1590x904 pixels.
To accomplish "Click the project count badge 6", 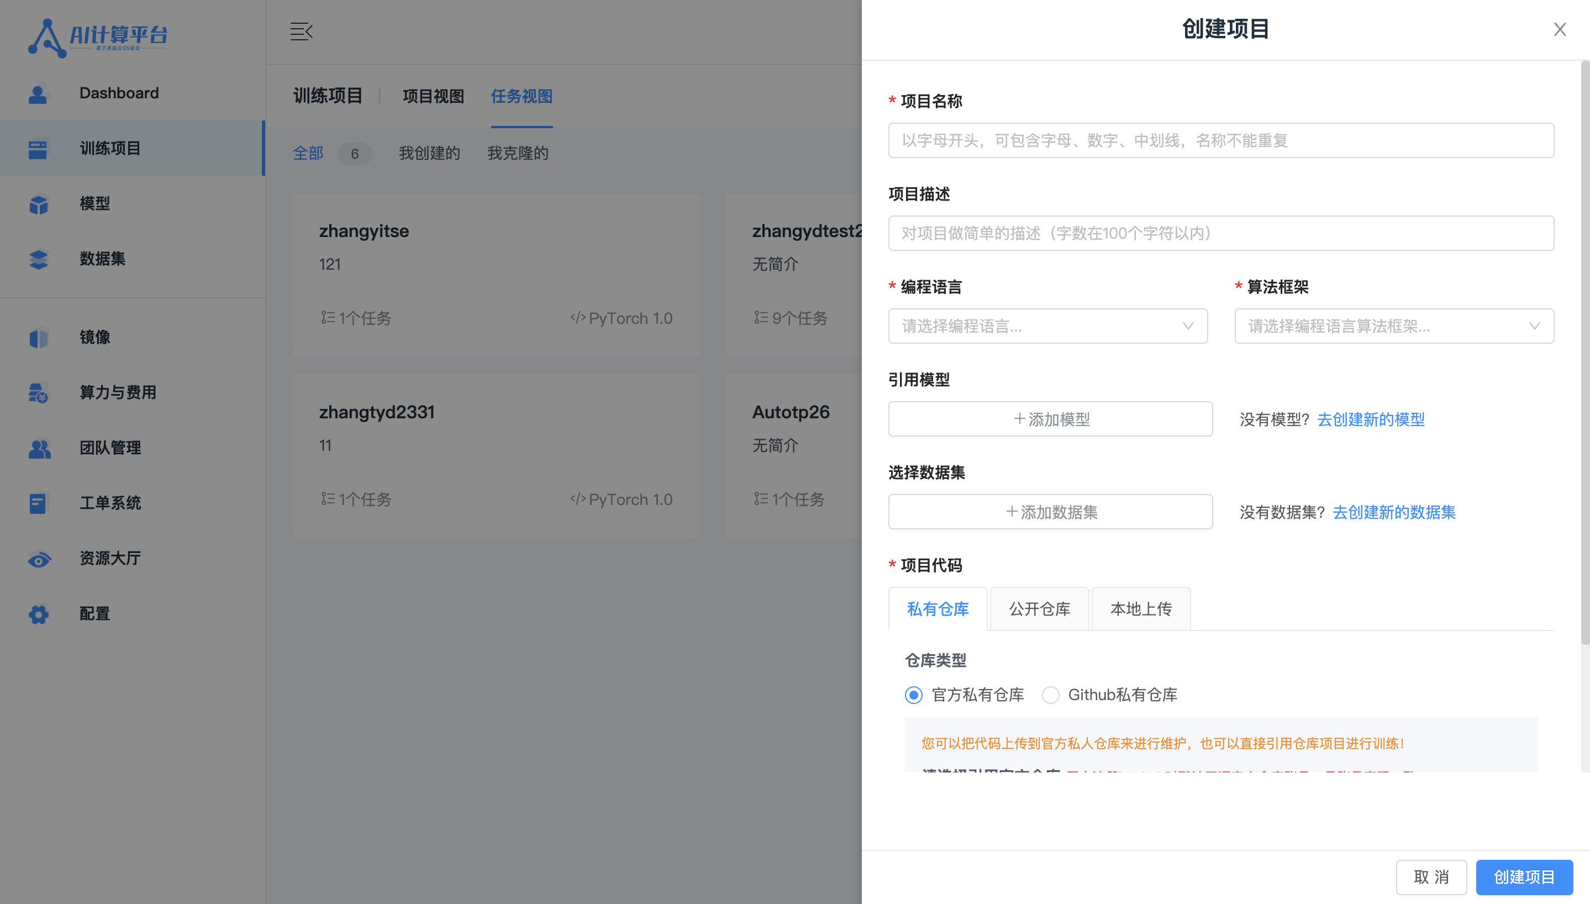I will pyautogui.click(x=354, y=154).
